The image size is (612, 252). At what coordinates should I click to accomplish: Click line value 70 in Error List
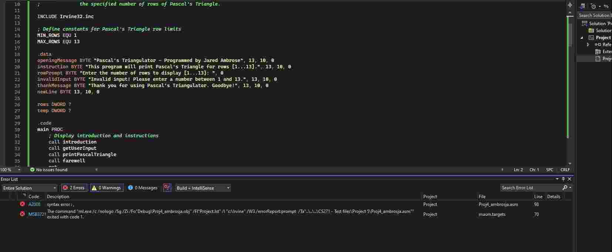(x=537, y=214)
